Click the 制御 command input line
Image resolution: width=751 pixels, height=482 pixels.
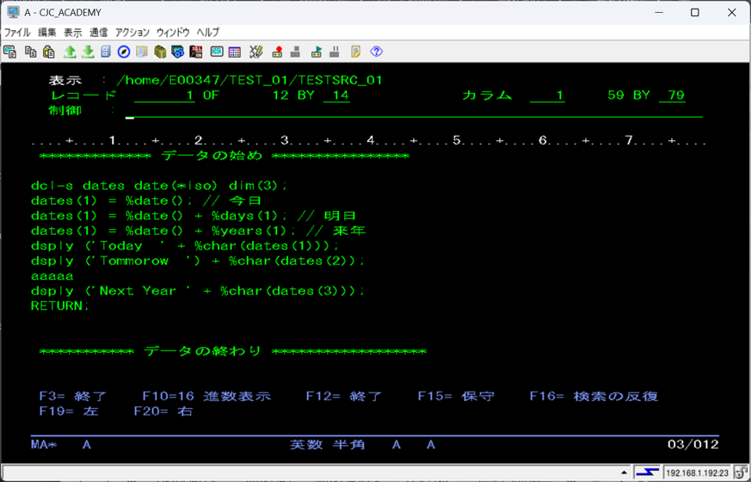coord(414,113)
